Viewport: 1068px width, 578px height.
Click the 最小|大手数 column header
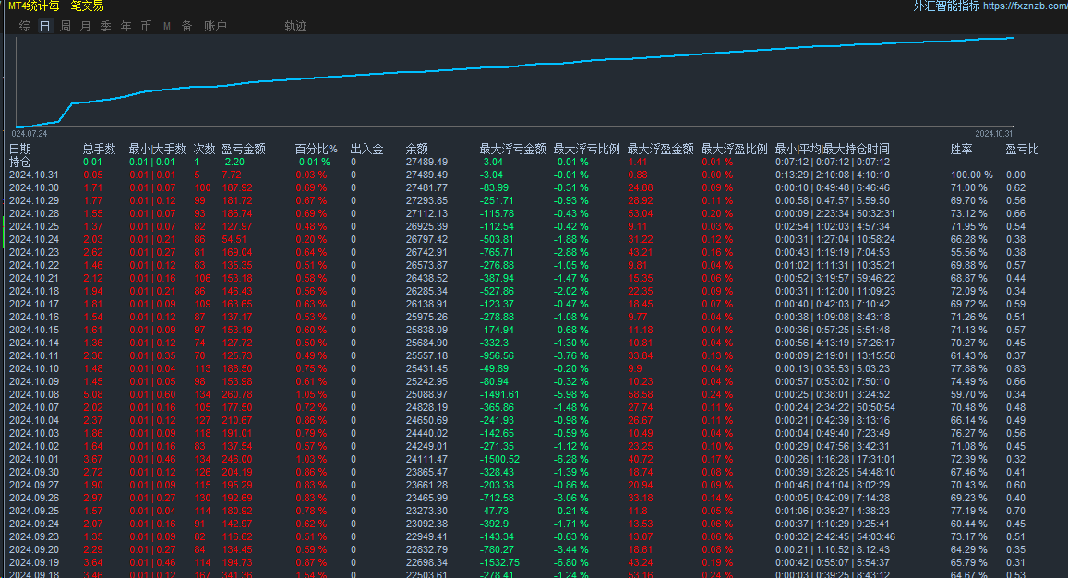(x=157, y=149)
